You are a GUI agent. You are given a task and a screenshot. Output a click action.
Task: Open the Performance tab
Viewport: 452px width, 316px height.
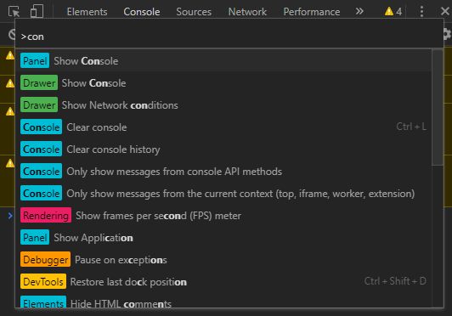coord(312,12)
